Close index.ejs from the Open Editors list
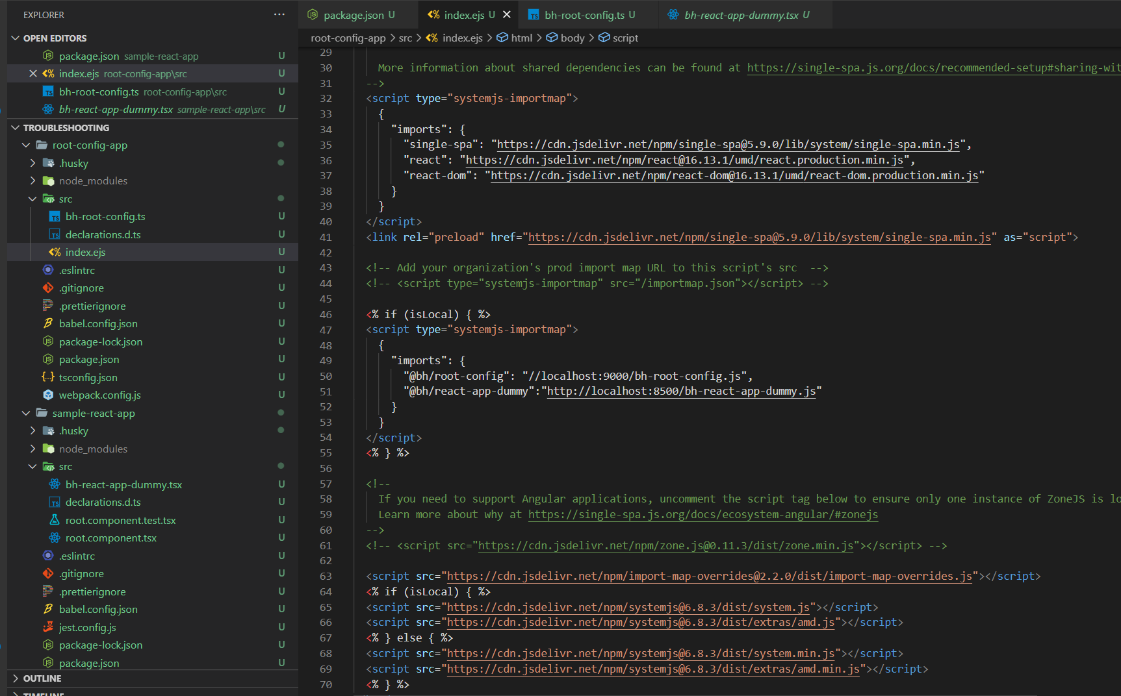The width and height of the screenshot is (1121, 696). coord(33,73)
